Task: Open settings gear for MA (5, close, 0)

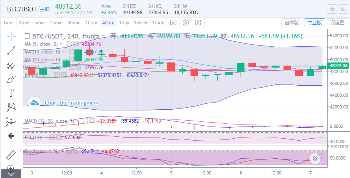Action: click(69, 44)
